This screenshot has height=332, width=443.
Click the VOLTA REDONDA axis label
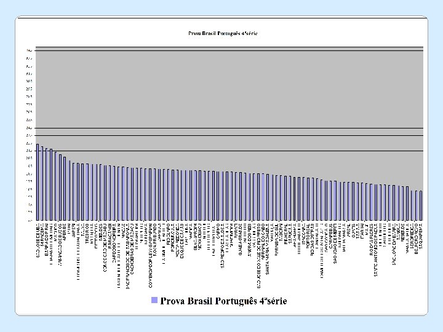[x=178, y=239]
